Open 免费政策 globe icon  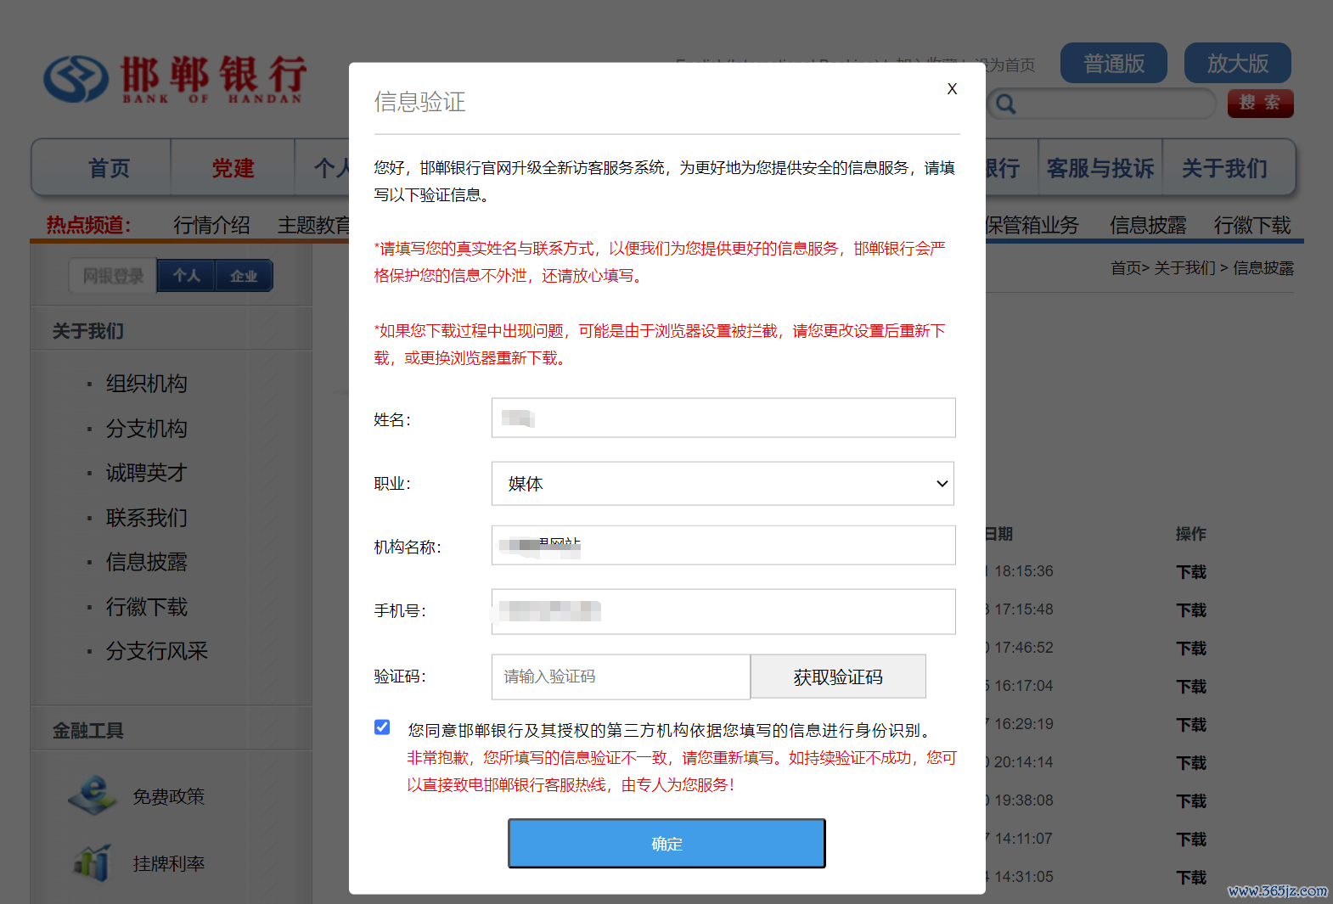tap(92, 795)
